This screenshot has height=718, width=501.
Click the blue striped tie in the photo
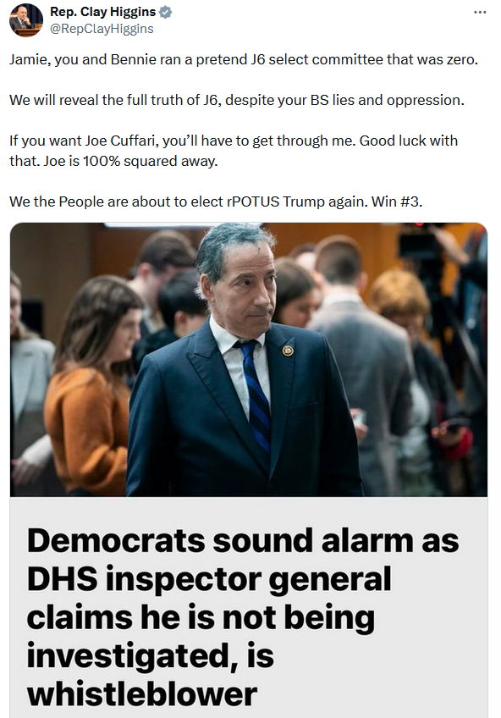(256, 394)
